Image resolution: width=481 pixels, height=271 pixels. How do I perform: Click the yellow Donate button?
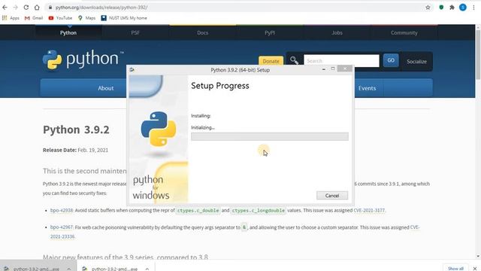click(x=271, y=61)
